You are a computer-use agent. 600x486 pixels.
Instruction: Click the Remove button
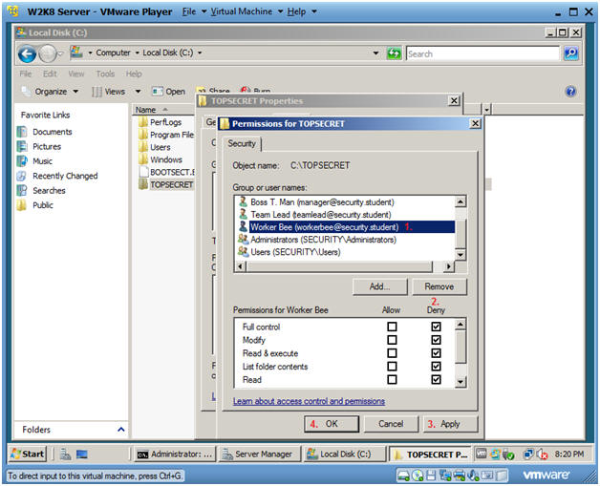pyautogui.click(x=439, y=286)
